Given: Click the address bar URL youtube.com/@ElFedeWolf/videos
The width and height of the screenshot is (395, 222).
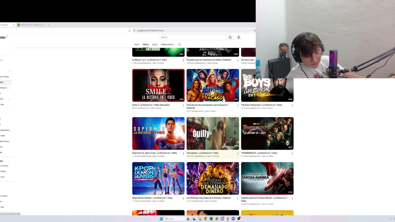Looking at the screenshot, I should point(150,31).
